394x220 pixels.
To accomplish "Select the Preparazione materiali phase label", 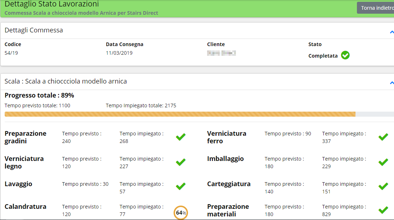I will [x=228, y=210].
